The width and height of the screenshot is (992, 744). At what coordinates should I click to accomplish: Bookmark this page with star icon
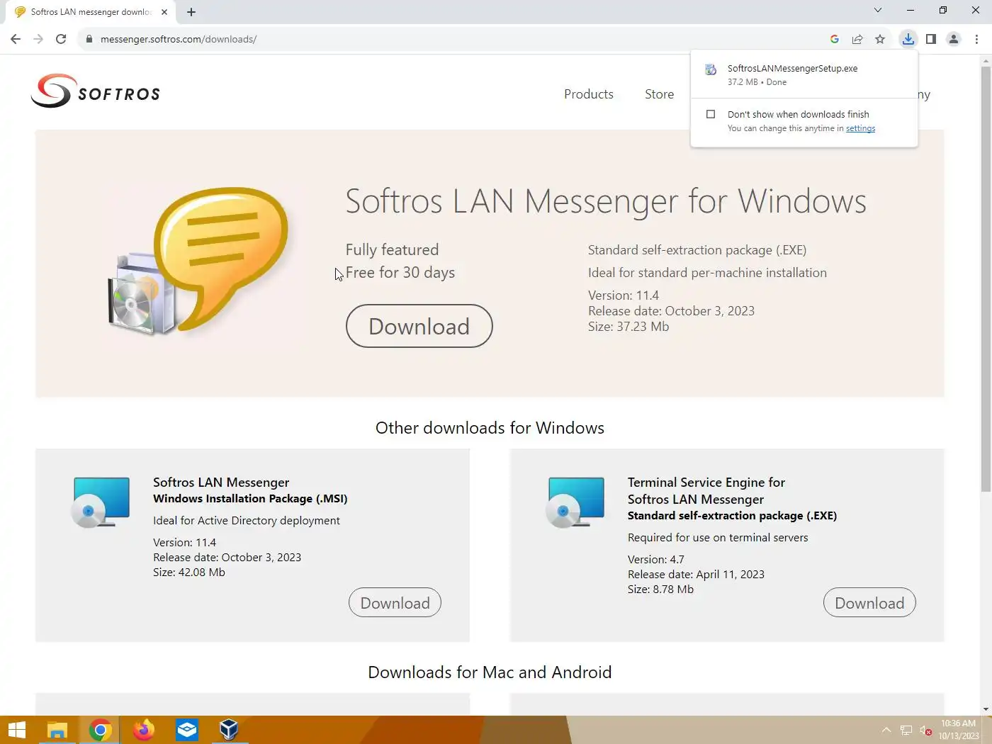(880, 39)
